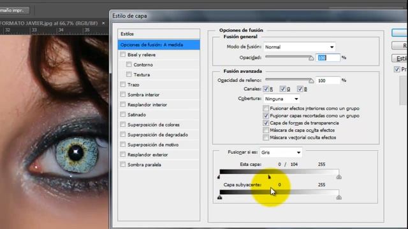Click Esta capa white slider triangle
Image resolution: width=408 pixels, height=229 pixels.
click(339, 177)
